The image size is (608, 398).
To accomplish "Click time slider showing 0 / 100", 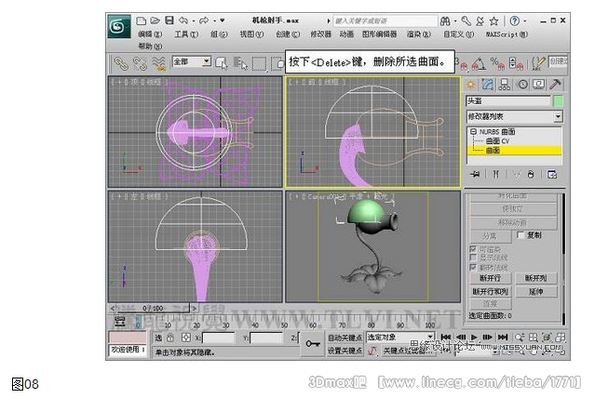I will (x=153, y=308).
